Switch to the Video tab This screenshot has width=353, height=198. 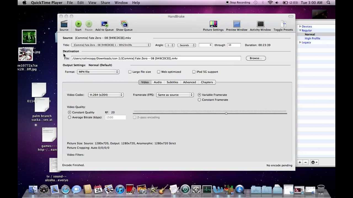pyautogui.click(x=145, y=82)
